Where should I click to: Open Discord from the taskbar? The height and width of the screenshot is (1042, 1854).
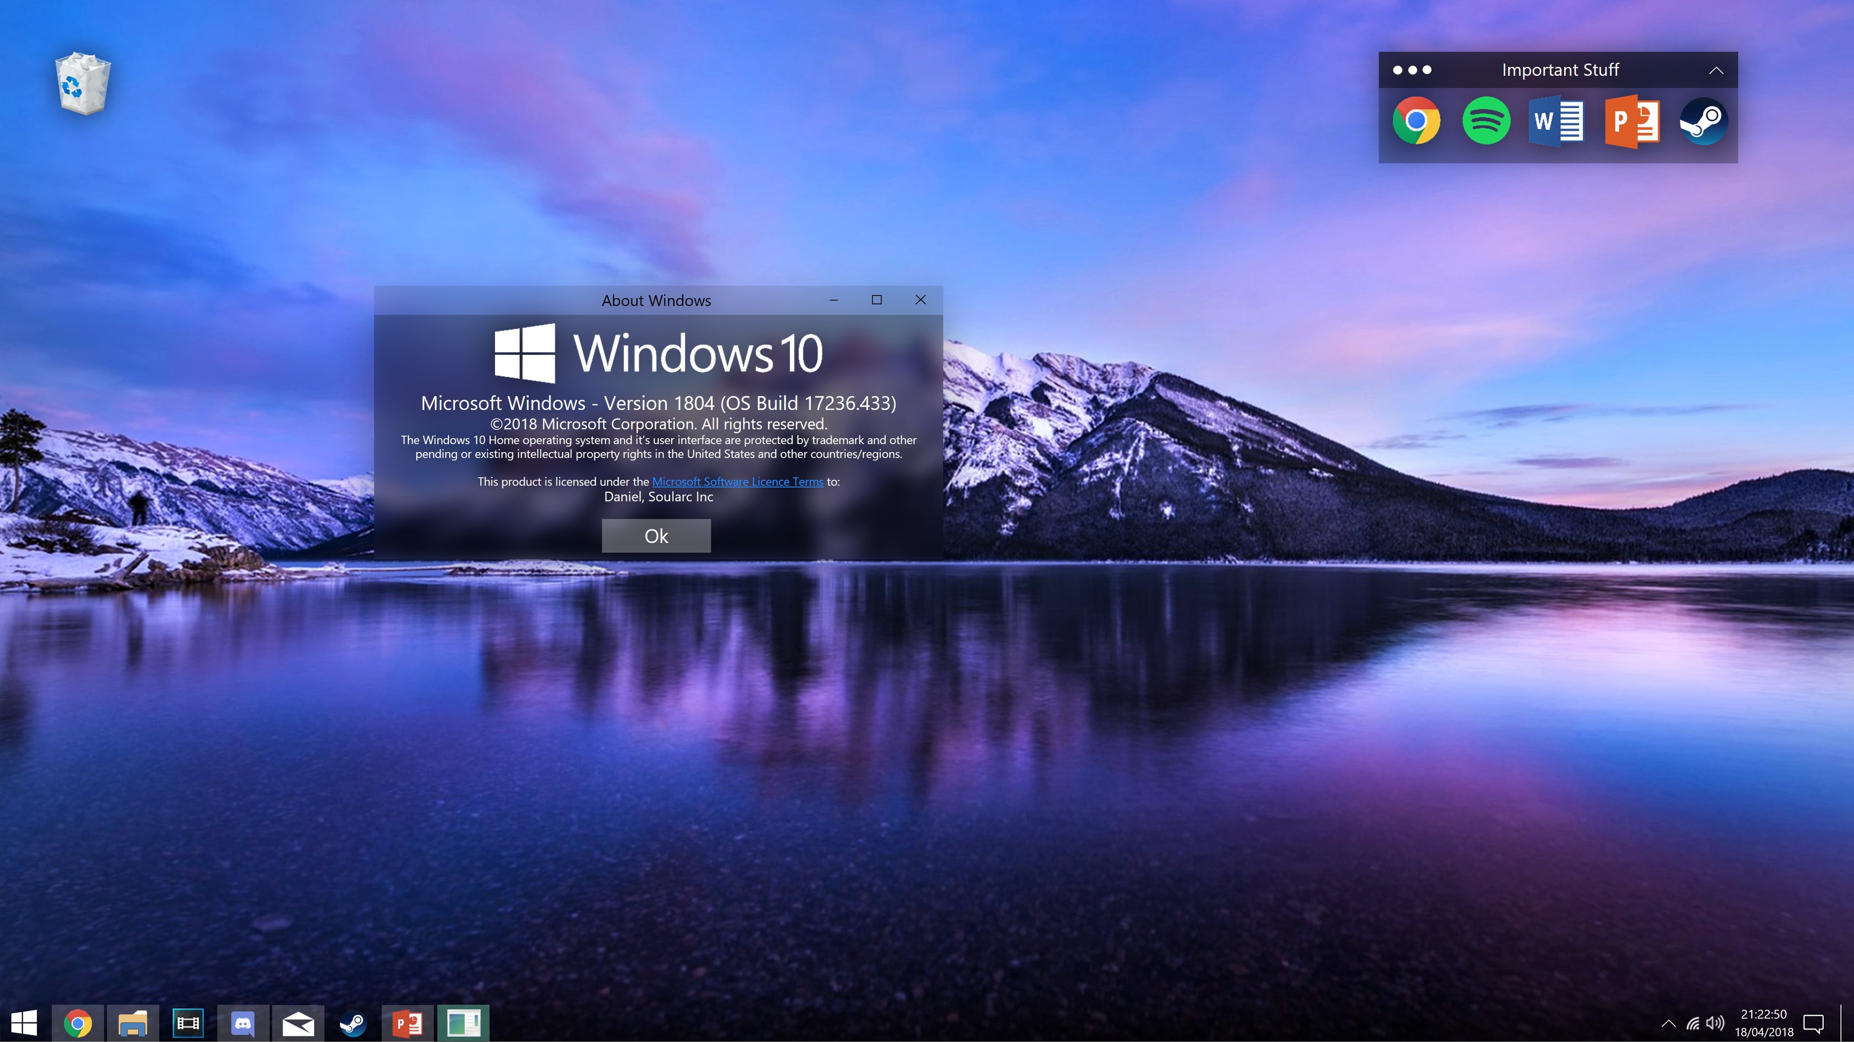pyautogui.click(x=243, y=1023)
